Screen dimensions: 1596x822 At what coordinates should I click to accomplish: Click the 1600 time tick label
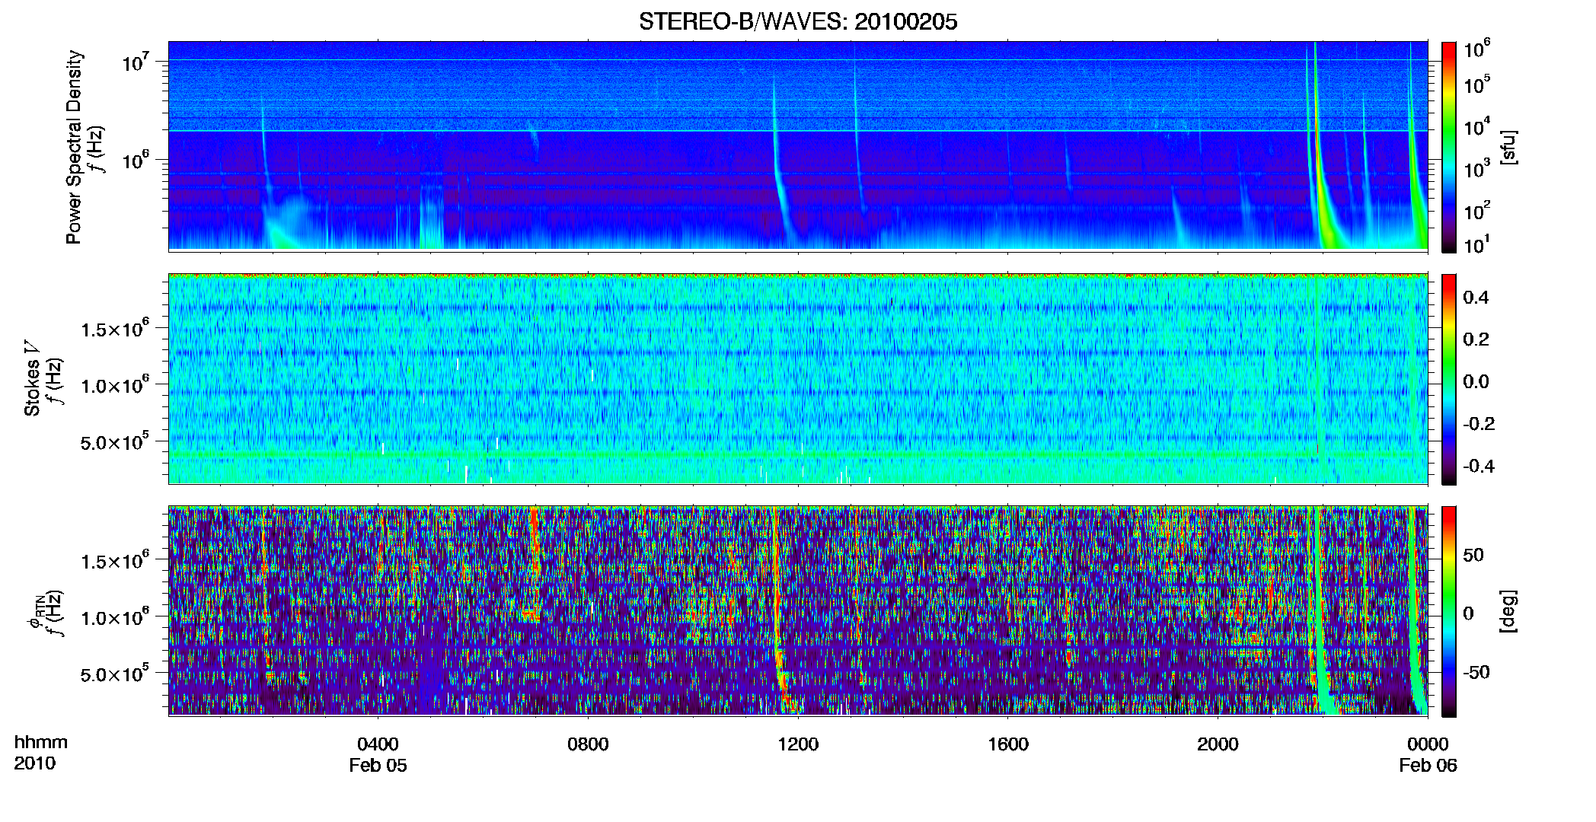pyautogui.click(x=1008, y=744)
